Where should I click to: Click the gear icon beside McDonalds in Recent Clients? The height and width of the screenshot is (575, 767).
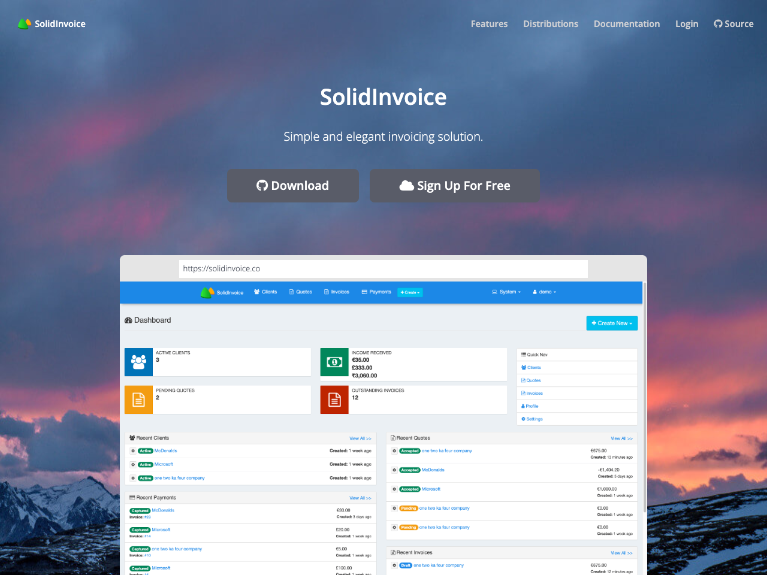(133, 451)
